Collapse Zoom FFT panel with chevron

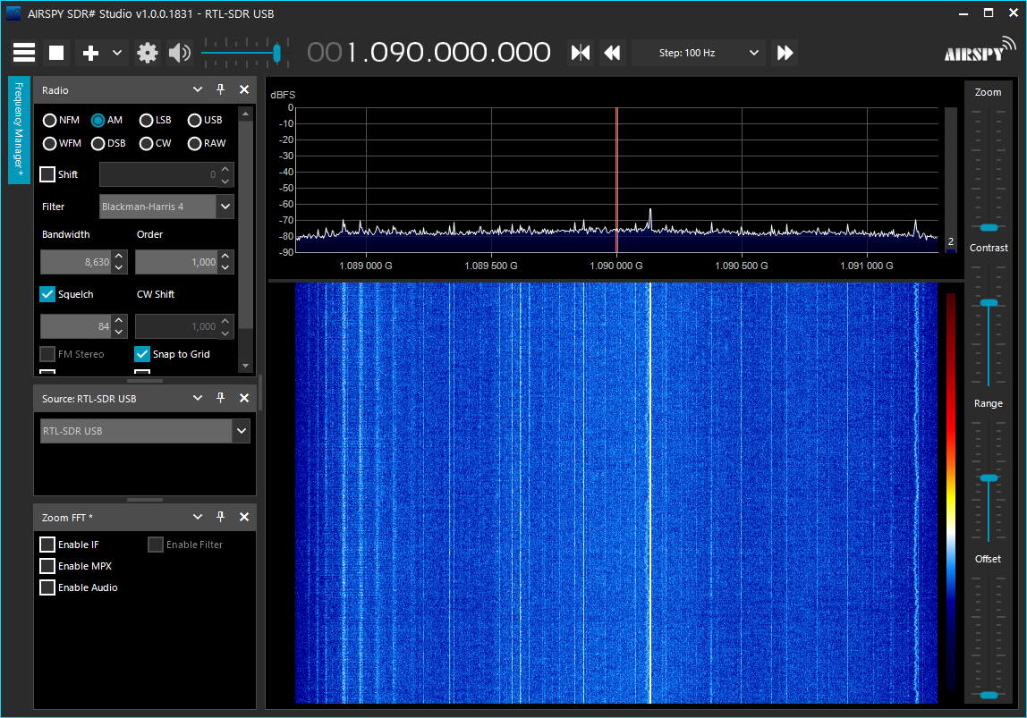pyautogui.click(x=197, y=517)
